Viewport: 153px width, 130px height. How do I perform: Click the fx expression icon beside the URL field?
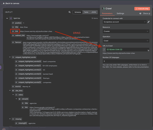(x=104, y=50)
